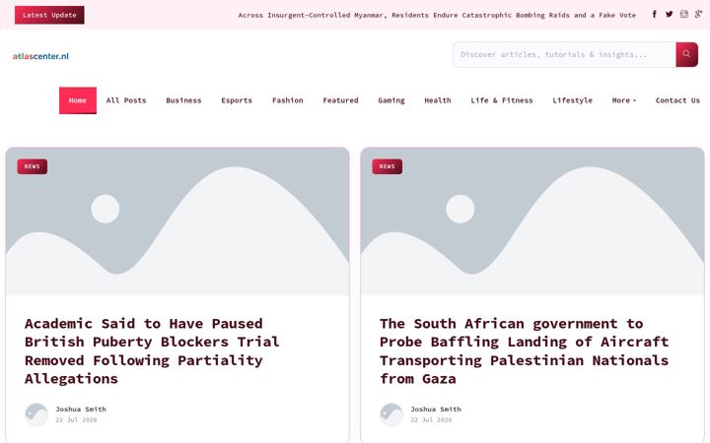Expand the More dropdown menu

click(624, 100)
